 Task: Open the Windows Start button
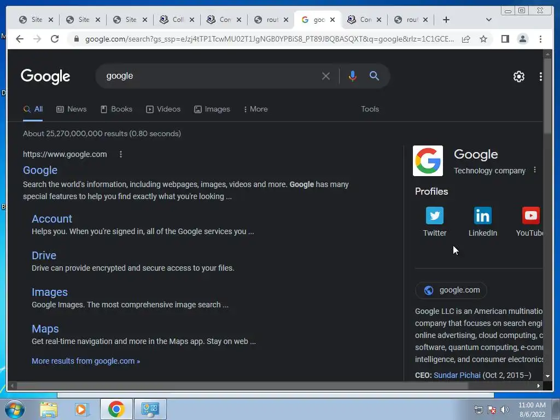point(15,409)
